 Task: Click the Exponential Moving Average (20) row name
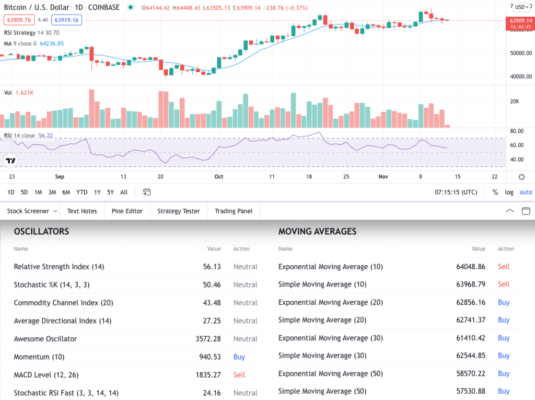coord(331,302)
